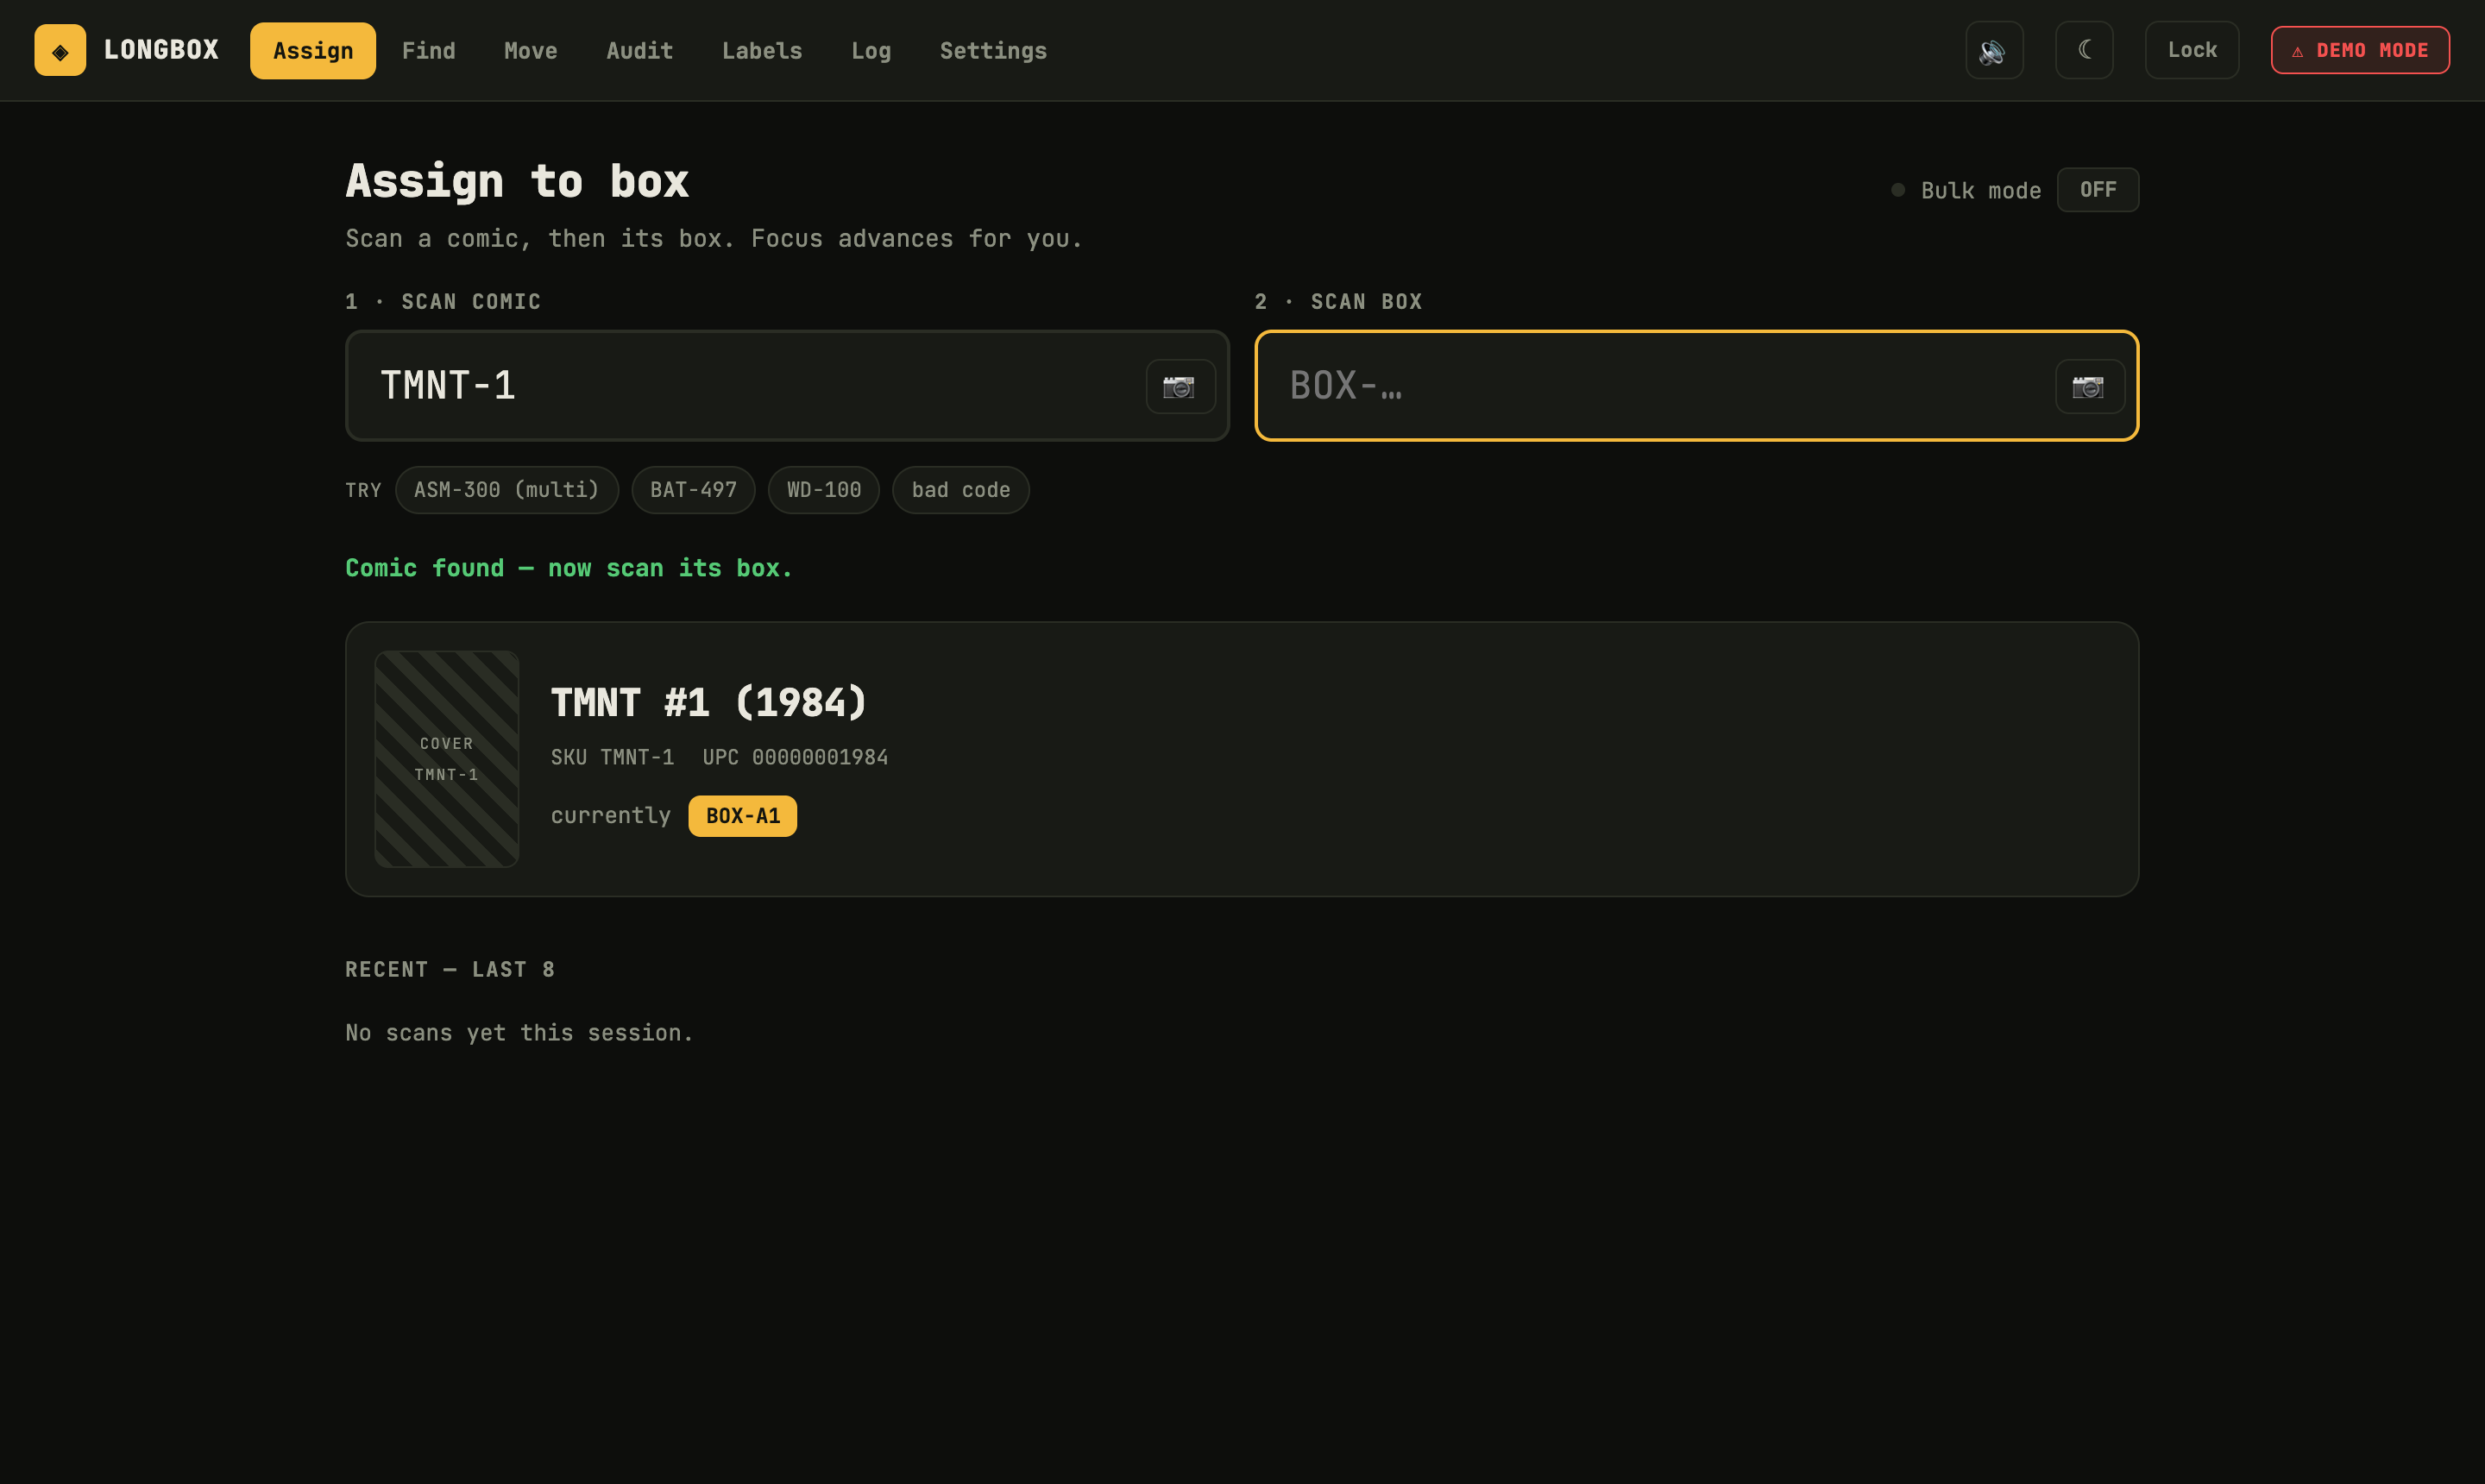Click the Lock button
Image resolution: width=2485 pixels, height=1484 pixels.
[x=2192, y=50]
